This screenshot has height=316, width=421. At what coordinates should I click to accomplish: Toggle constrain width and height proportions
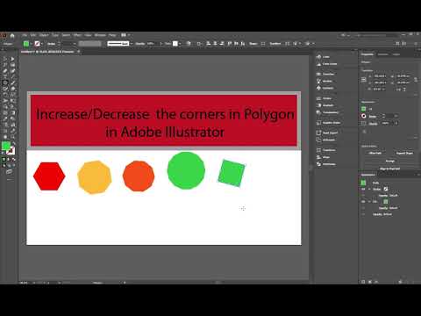tap(416, 79)
